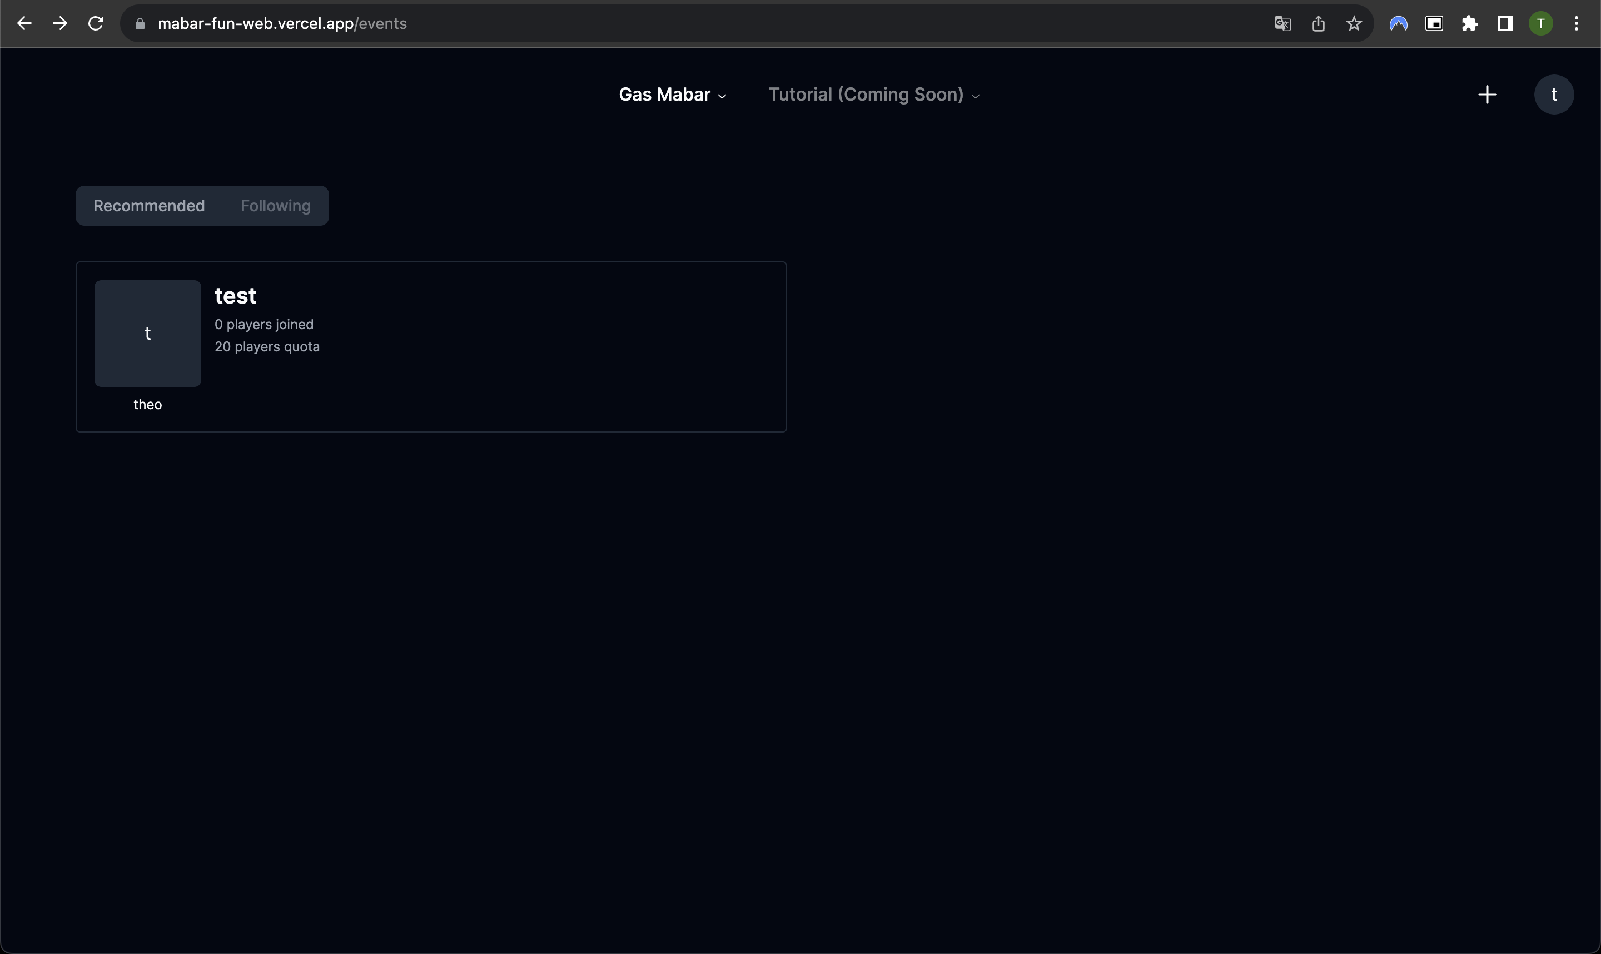
Task: Click the forward navigation arrow
Action: pyautogui.click(x=60, y=23)
